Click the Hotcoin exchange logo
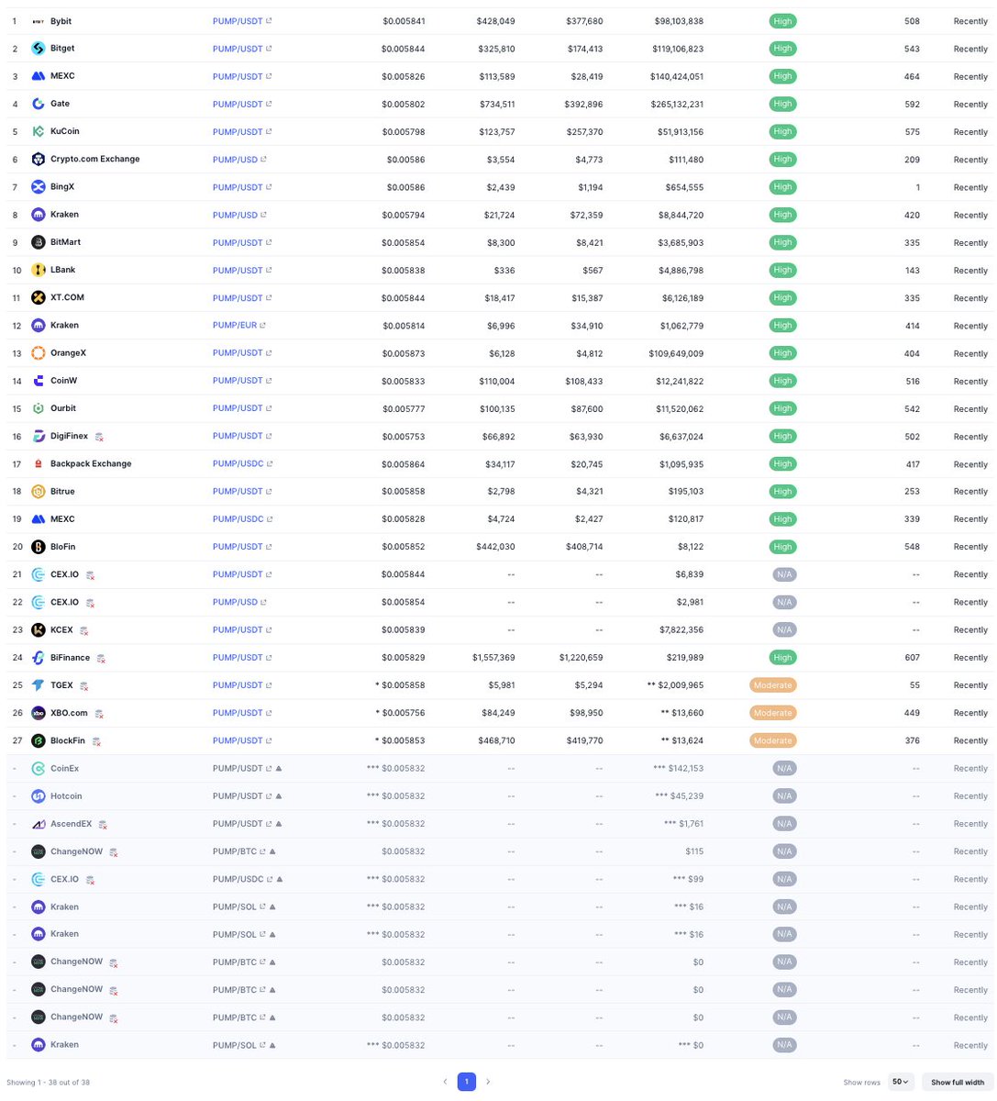This screenshot has height=1101, width=997. (x=39, y=796)
